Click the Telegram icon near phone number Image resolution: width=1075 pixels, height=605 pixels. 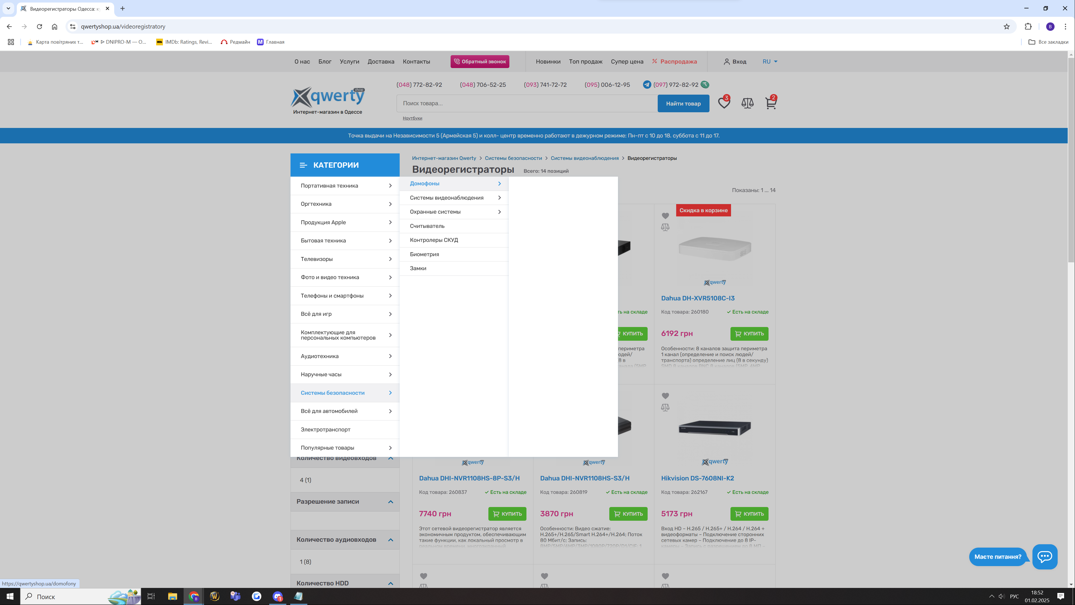point(647,85)
